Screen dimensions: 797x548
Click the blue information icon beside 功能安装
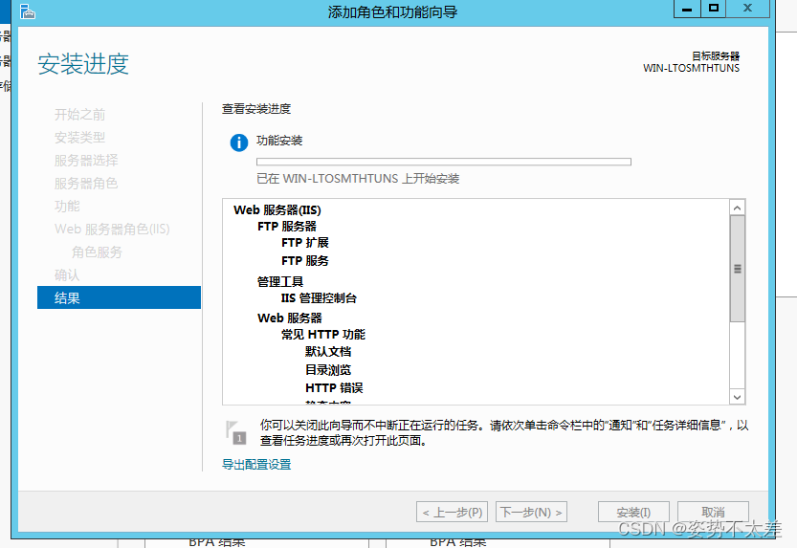[239, 142]
